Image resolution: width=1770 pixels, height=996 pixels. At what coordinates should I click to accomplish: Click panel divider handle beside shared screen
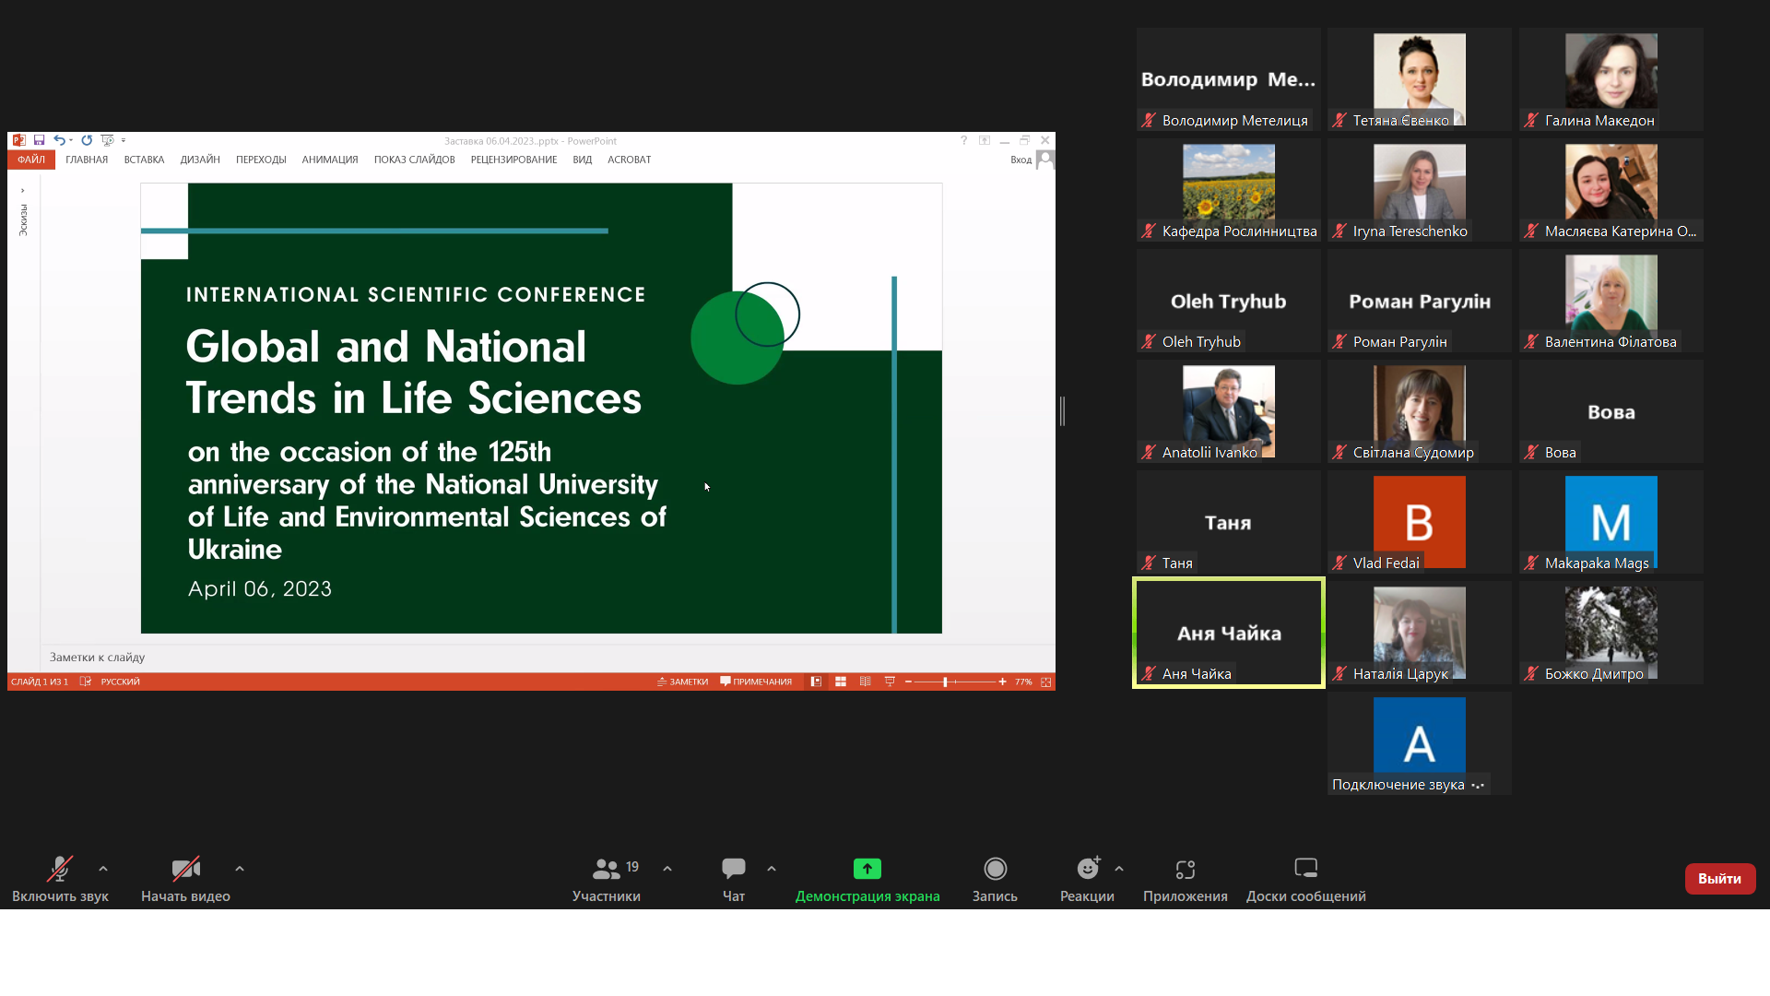point(1062,411)
